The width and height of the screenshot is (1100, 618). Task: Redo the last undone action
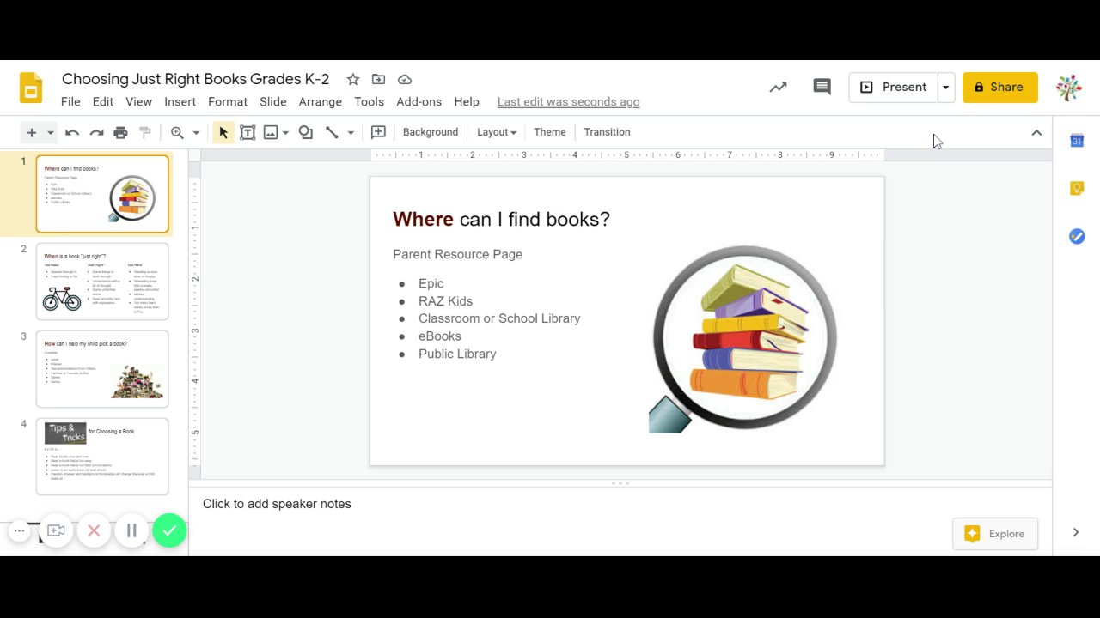(x=96, y=132)
